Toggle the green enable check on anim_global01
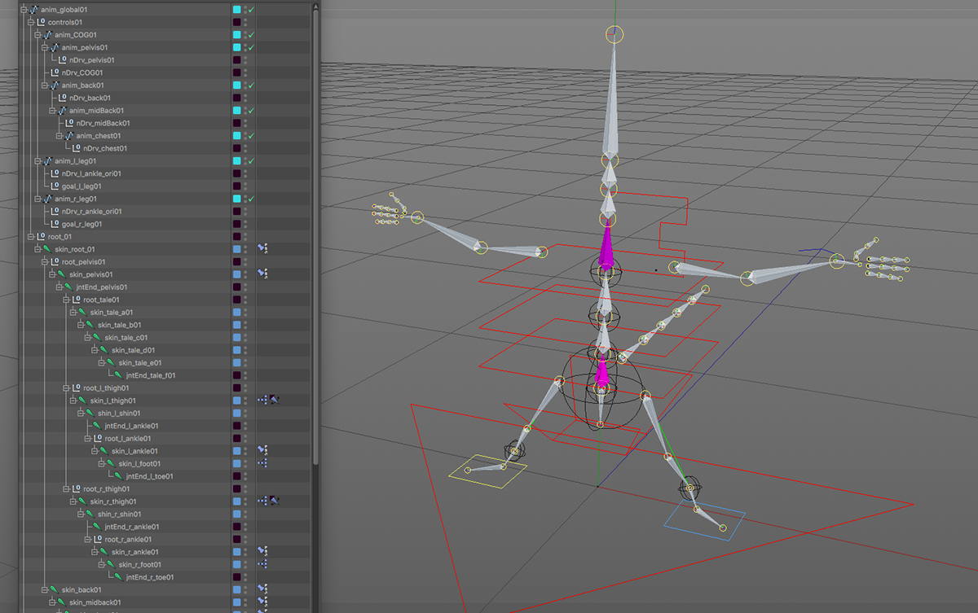The image size is (978, 613). click(252, 10)
